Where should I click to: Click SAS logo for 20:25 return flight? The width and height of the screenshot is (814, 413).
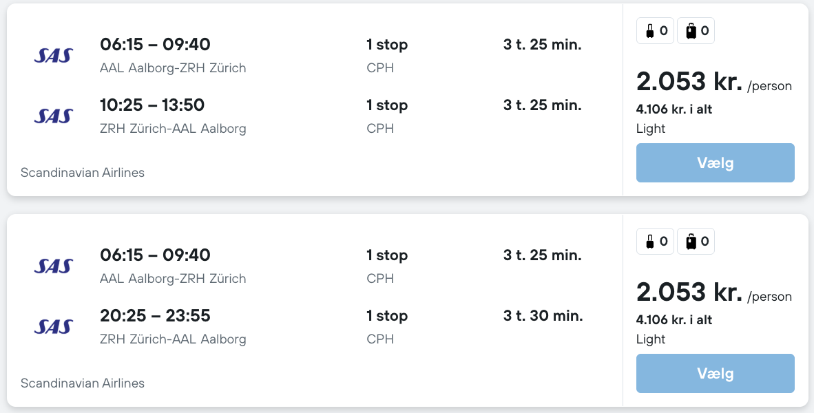[x=53, y=327]
